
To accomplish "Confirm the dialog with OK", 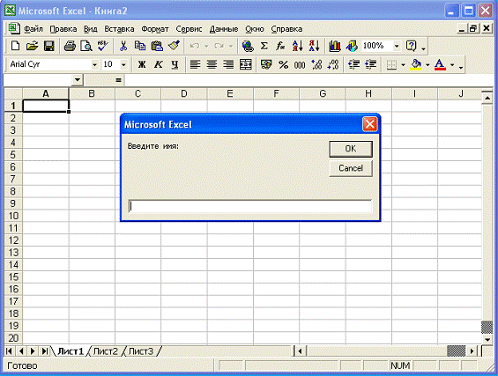I will click(351, 149).
